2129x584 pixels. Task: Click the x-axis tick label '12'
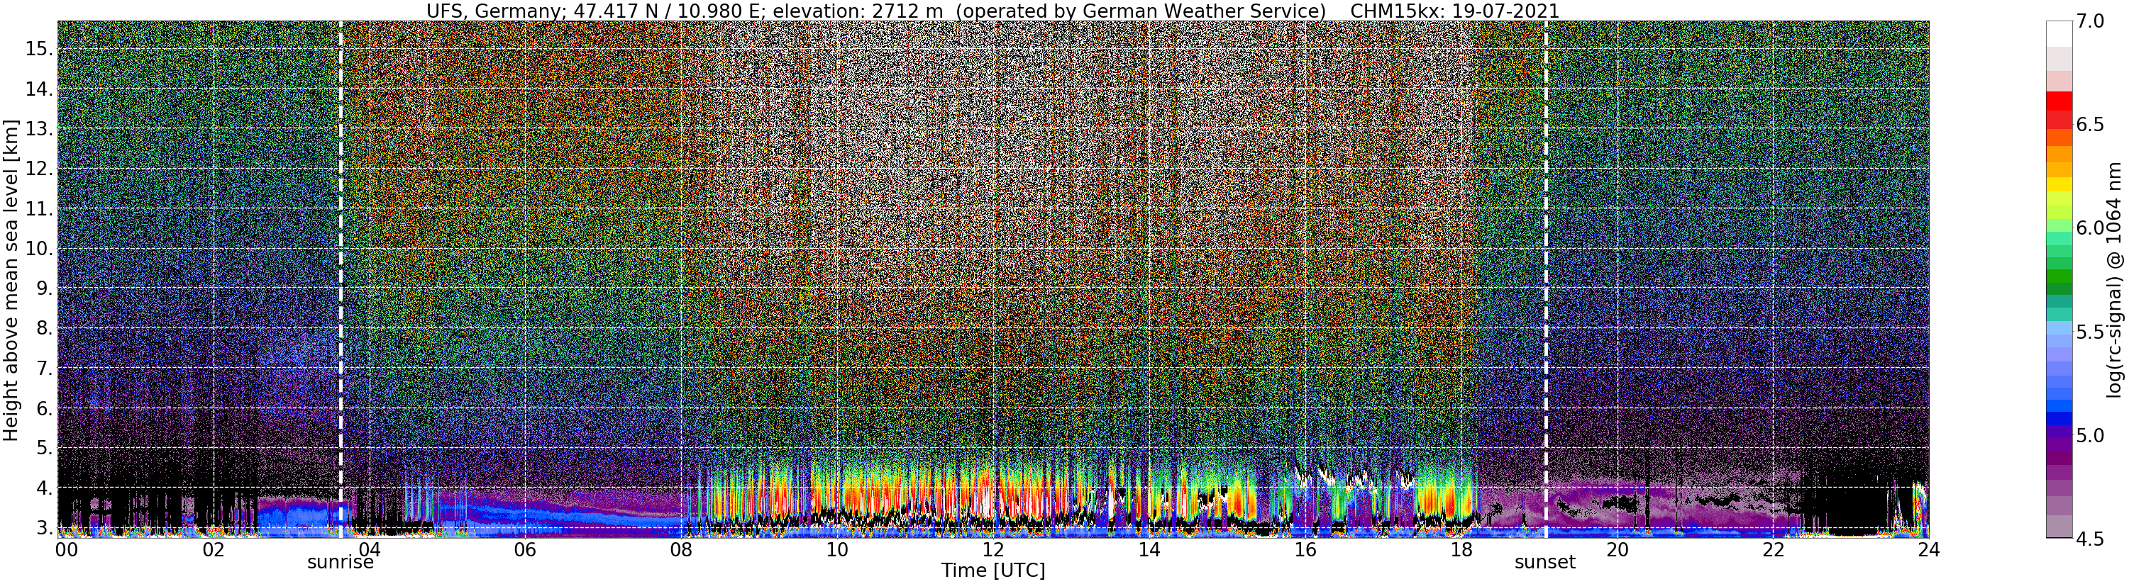pos(992,550)
